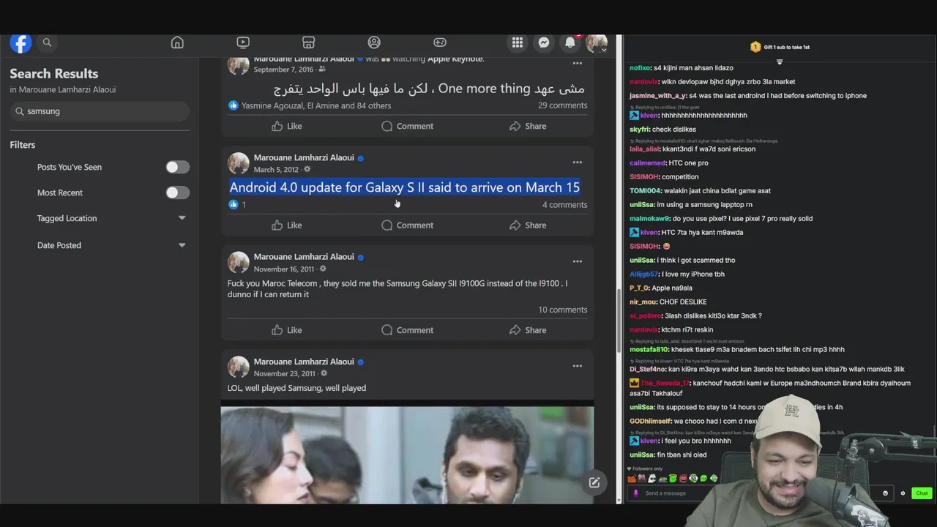The image size is (937, 527).
Task: Expand the Date Posted filter dropdown
Action: click(x=182, y=245)
